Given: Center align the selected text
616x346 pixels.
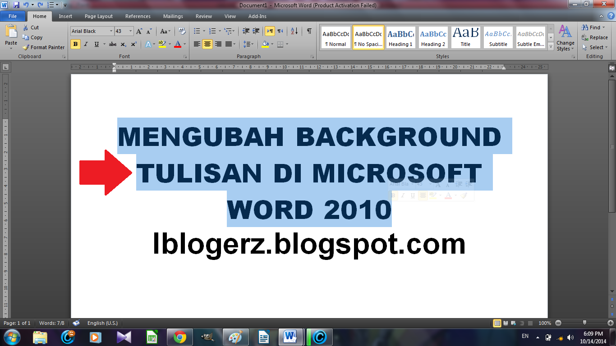Looking at the screenshot, I should pyautogui.click(x=207, y=44).
